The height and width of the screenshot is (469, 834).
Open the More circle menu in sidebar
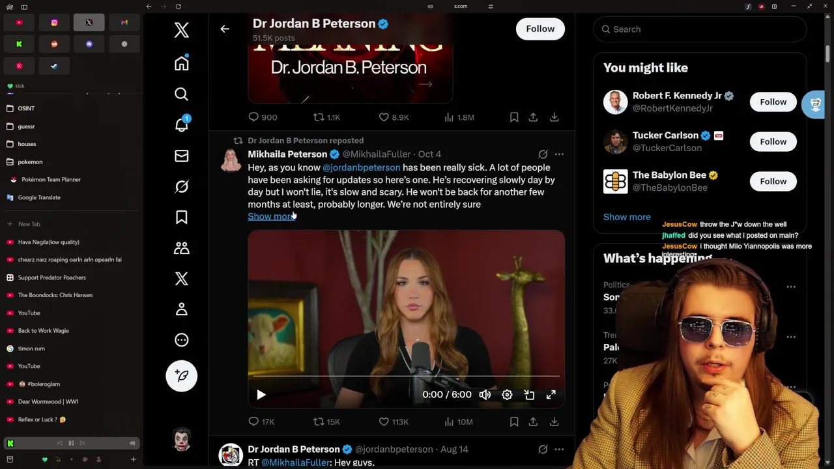182,340
